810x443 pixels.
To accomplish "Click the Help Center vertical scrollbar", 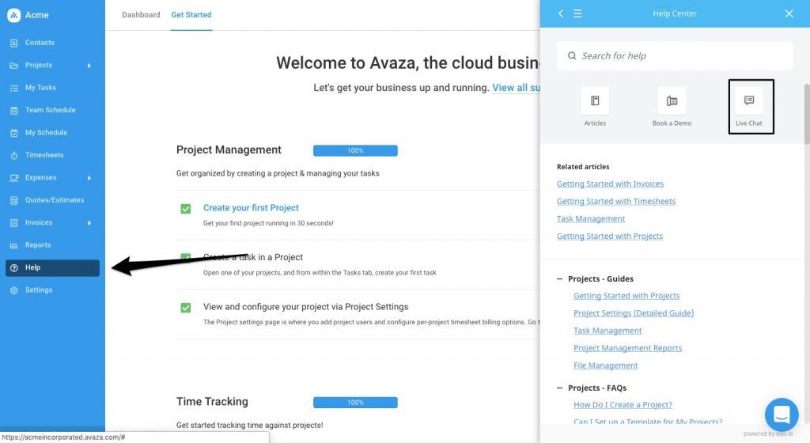I will [x=806, y=114].
